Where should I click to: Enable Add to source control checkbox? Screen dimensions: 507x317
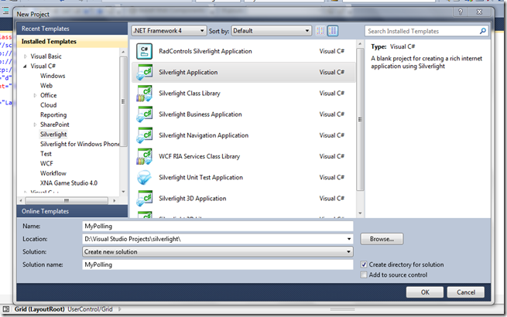(x=364, y=275)
